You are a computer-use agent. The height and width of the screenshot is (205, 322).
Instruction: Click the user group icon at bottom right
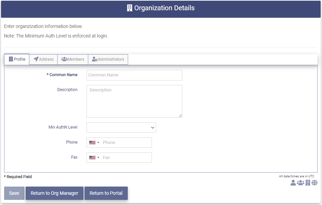pyautogui.click(x=301, y=182)
